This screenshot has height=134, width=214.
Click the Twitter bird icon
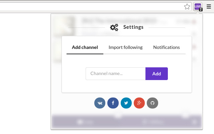[126, 103]
